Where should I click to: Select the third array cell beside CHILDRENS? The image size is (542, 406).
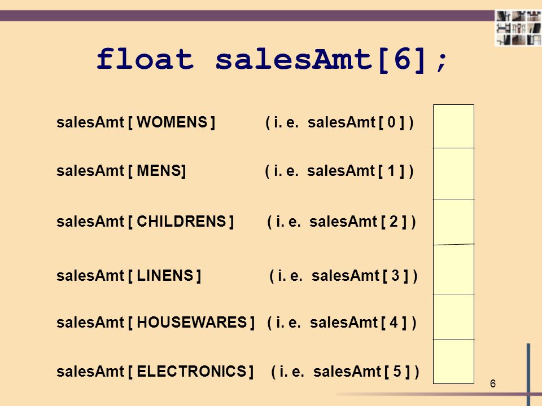(453, 222)
